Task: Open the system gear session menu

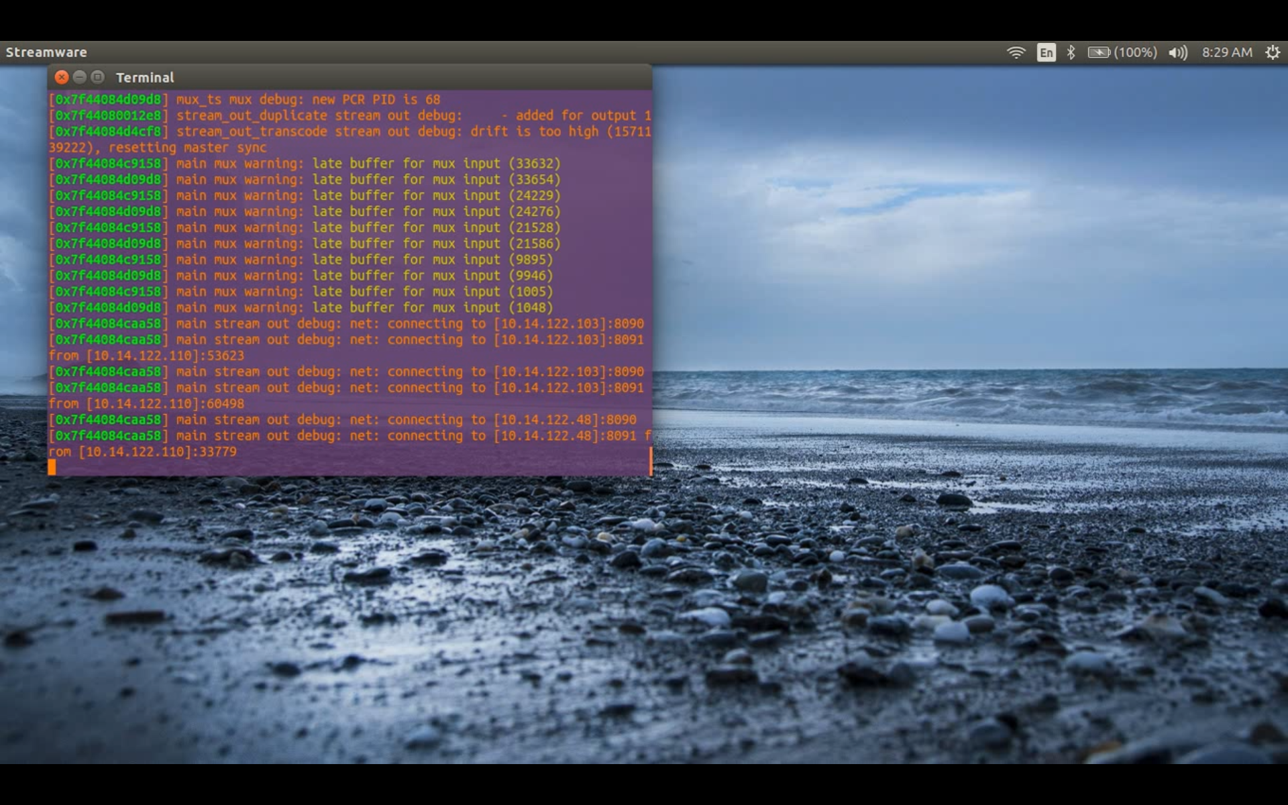Action: click(x=1273, y=52)
